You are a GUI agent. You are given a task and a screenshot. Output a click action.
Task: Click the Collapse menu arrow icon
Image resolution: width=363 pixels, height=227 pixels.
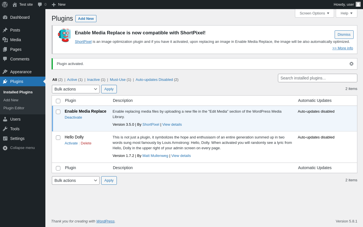pyautogui.click(x=5, y=148)
